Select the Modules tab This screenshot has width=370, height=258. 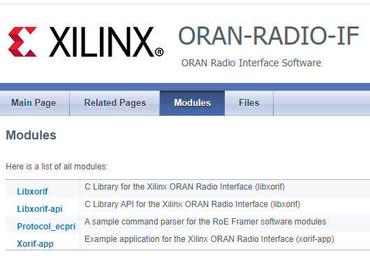click(x=192, y=103)
